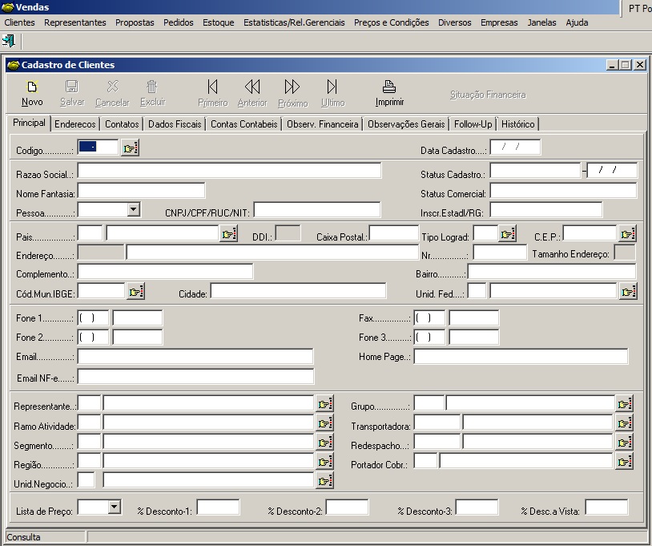Open lookup for Cód.Mun.IBGE field

click(x=135, y=291)
